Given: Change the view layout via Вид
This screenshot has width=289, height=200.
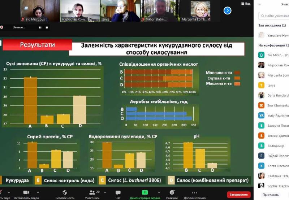Looking at the screenshot, I should 246,4.
